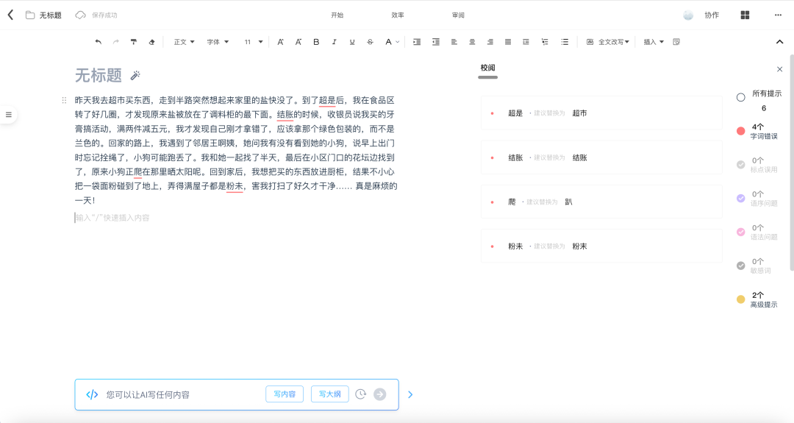Screen dimensions: 794x423
Task: Apply numbered list formatting
Action: click(x=545, y=42)
